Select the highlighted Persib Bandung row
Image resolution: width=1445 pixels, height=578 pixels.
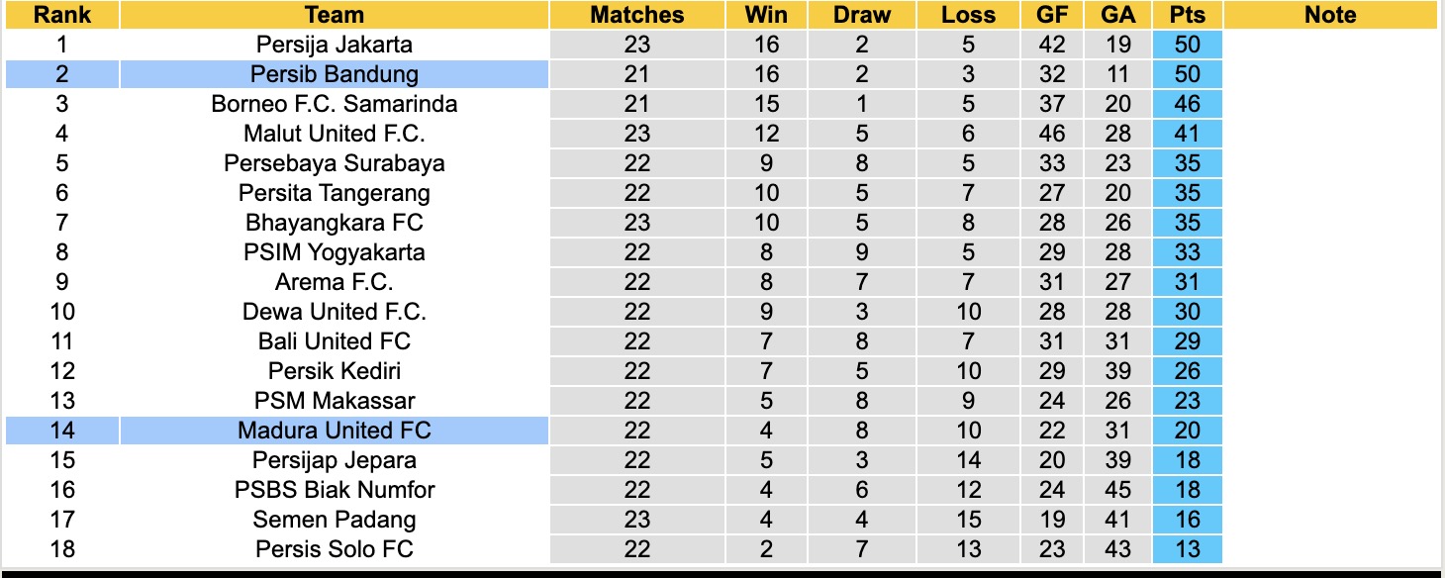click(x=334, y=74)
